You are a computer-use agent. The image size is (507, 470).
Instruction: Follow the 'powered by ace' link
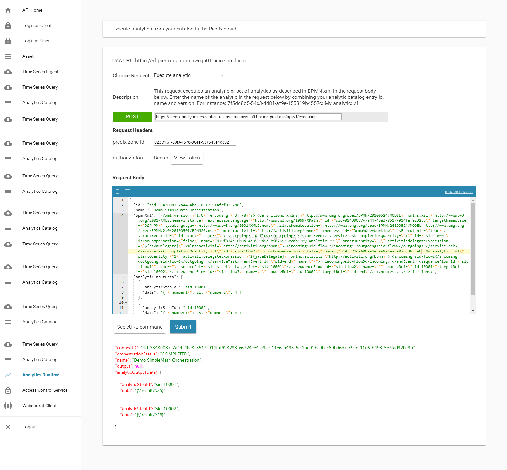pyautogui.click(x=459, y=192)
